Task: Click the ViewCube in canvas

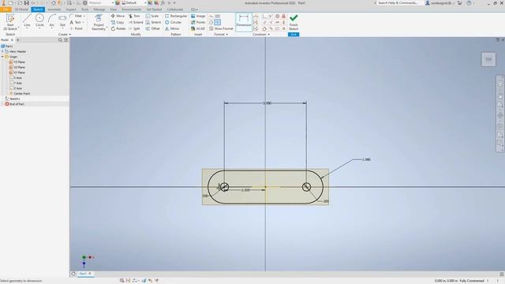Action: click(x=488, y=59)
